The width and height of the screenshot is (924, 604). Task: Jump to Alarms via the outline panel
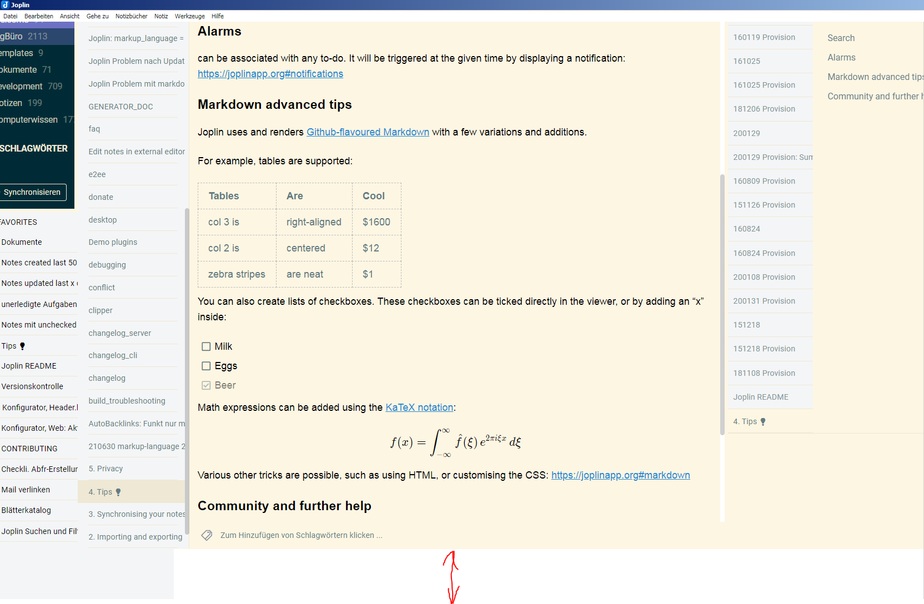click(841, 57)
